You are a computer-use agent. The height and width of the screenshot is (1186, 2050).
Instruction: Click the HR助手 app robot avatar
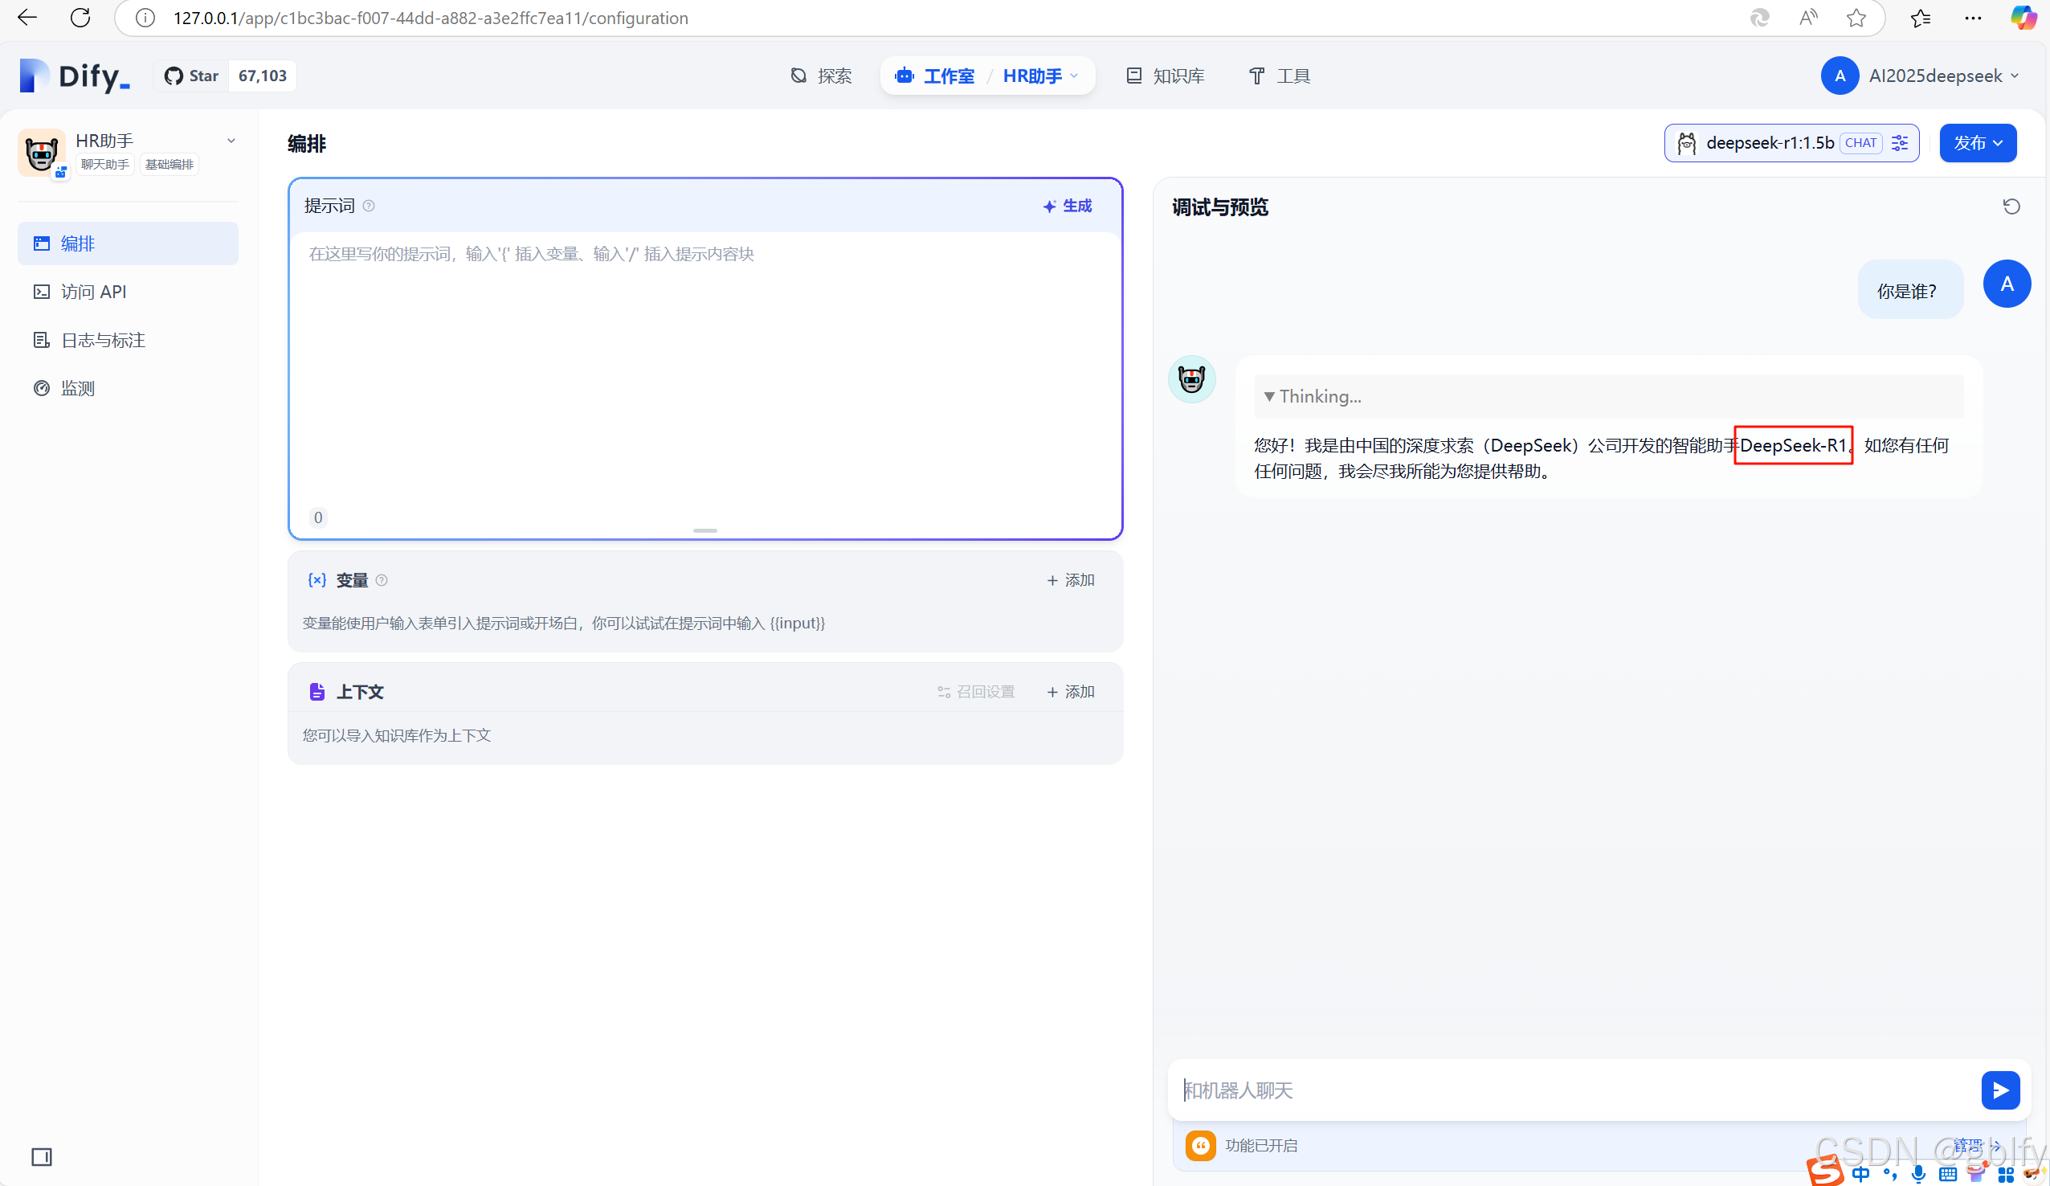[41, 152]
